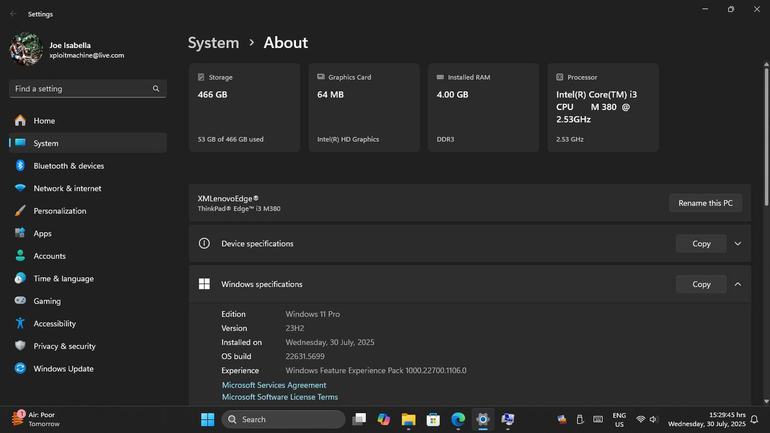Select the OS build value 22631.5699
This screenshot has height=433, width=770.
(x=305, y=357)
